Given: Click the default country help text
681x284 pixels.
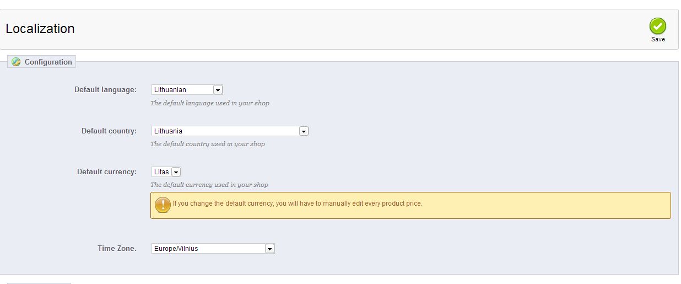Looking at the screenshot, I should coord(208,144).
